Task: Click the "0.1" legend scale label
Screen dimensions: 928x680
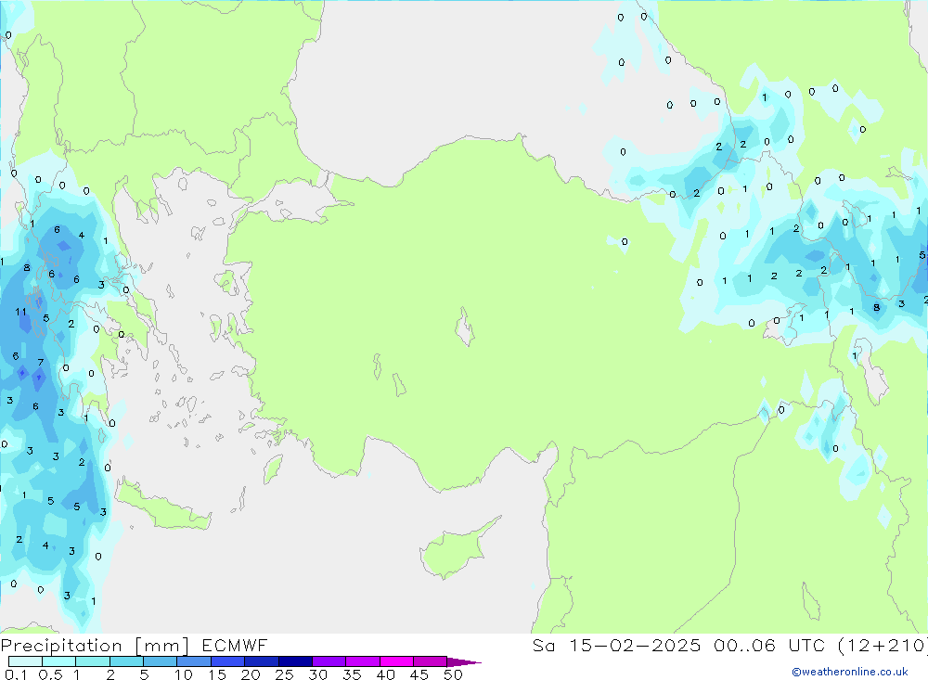Action: point(16,674)
